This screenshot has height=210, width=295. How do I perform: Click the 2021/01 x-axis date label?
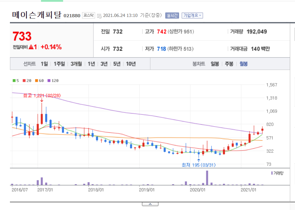pyautogui.click(x=248, y=190)
